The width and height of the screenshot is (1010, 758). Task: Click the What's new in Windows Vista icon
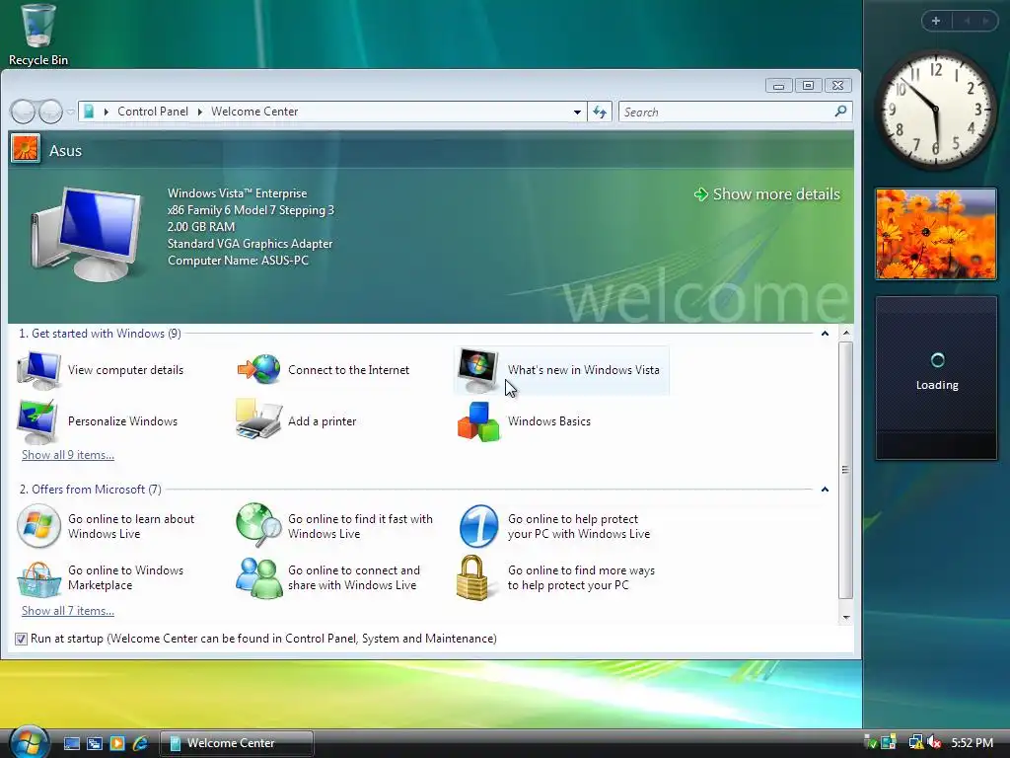(x=478, y=371)
